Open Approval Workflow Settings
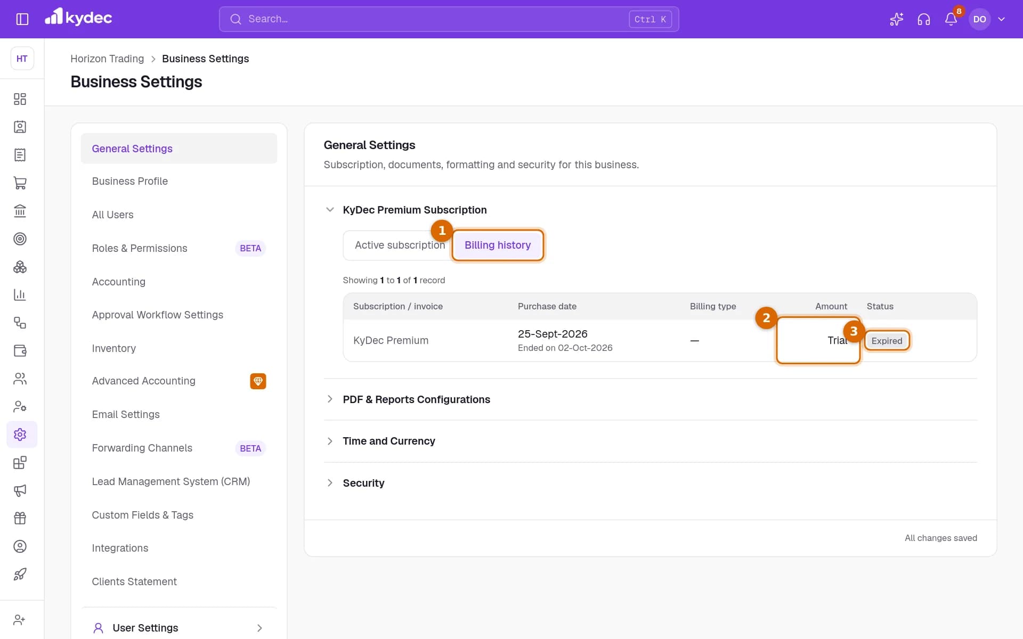 click(179, 315)
